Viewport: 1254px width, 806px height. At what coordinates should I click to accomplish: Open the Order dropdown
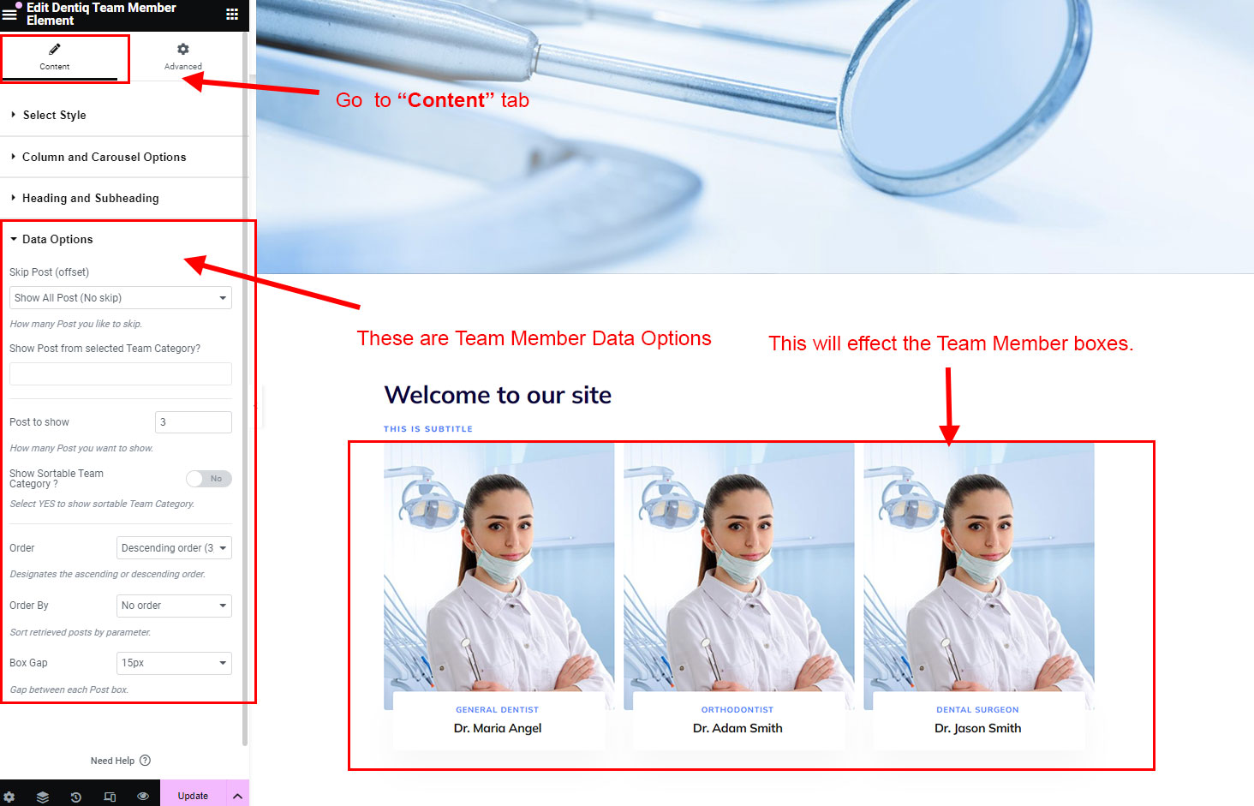174,548
